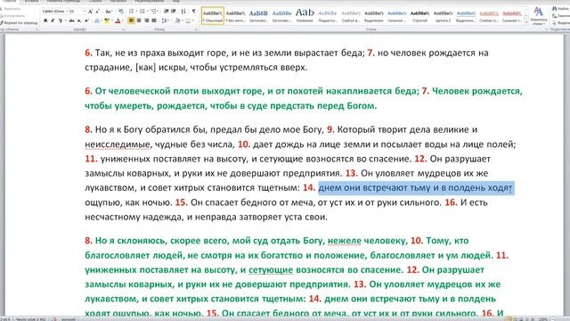The height and width of the screenshot is (321, 570).
Task: Switch to the Page Layout tab
Action: (x=63, y=1)
